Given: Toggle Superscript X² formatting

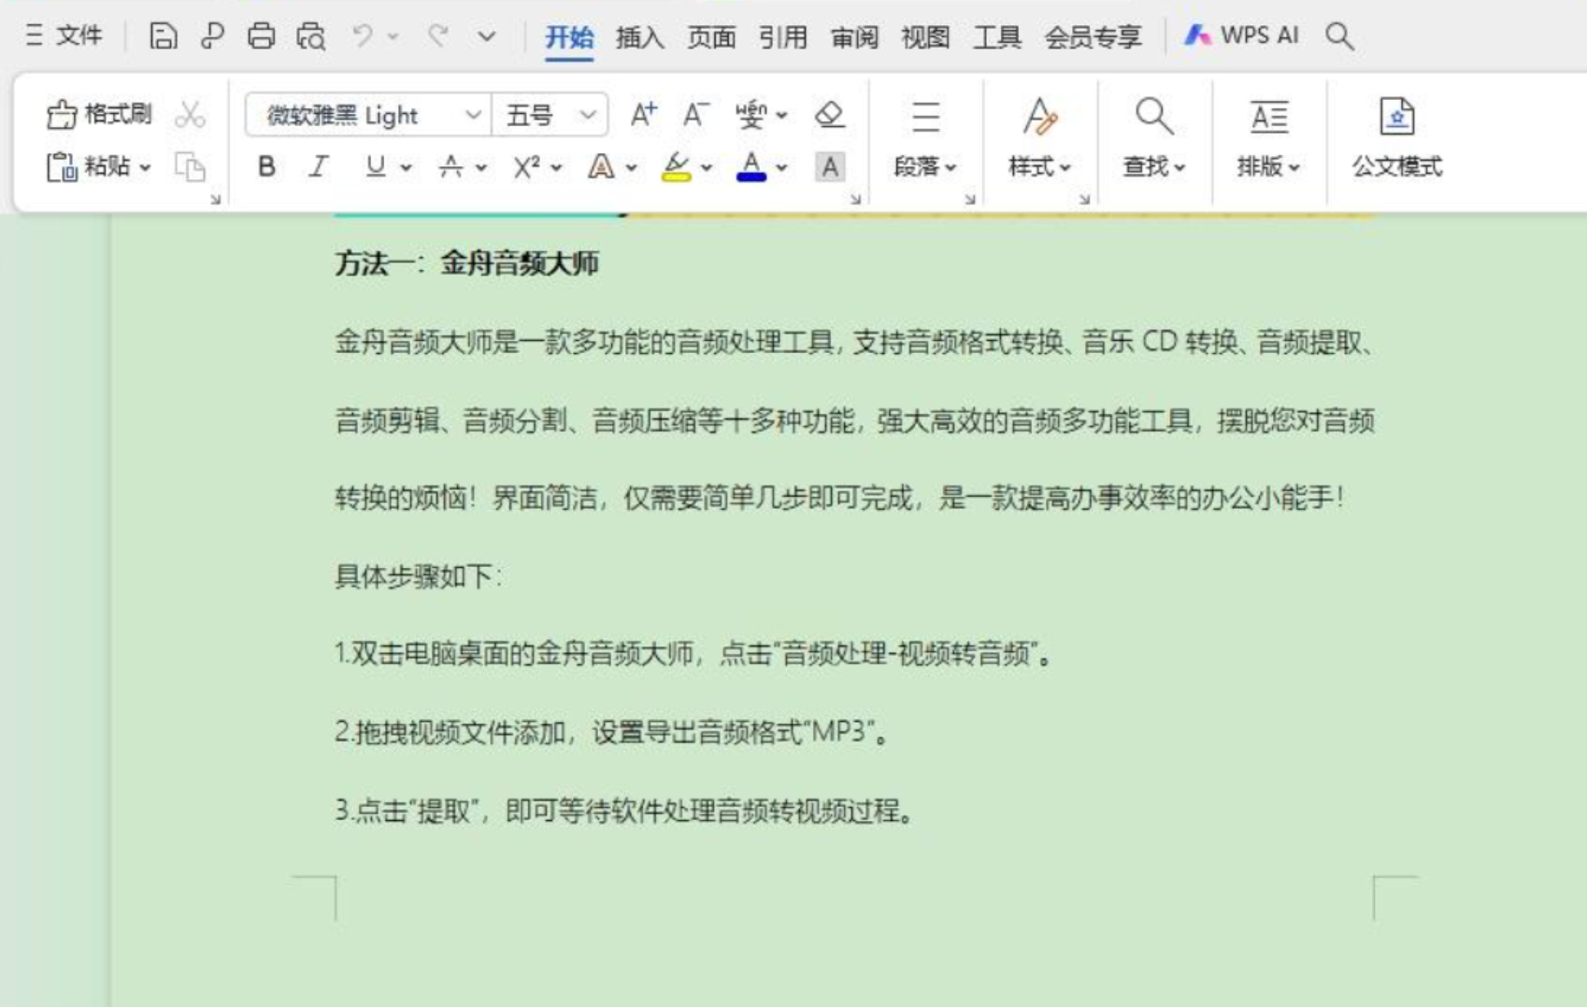Looking at the screenshot, I should point(526,167).
